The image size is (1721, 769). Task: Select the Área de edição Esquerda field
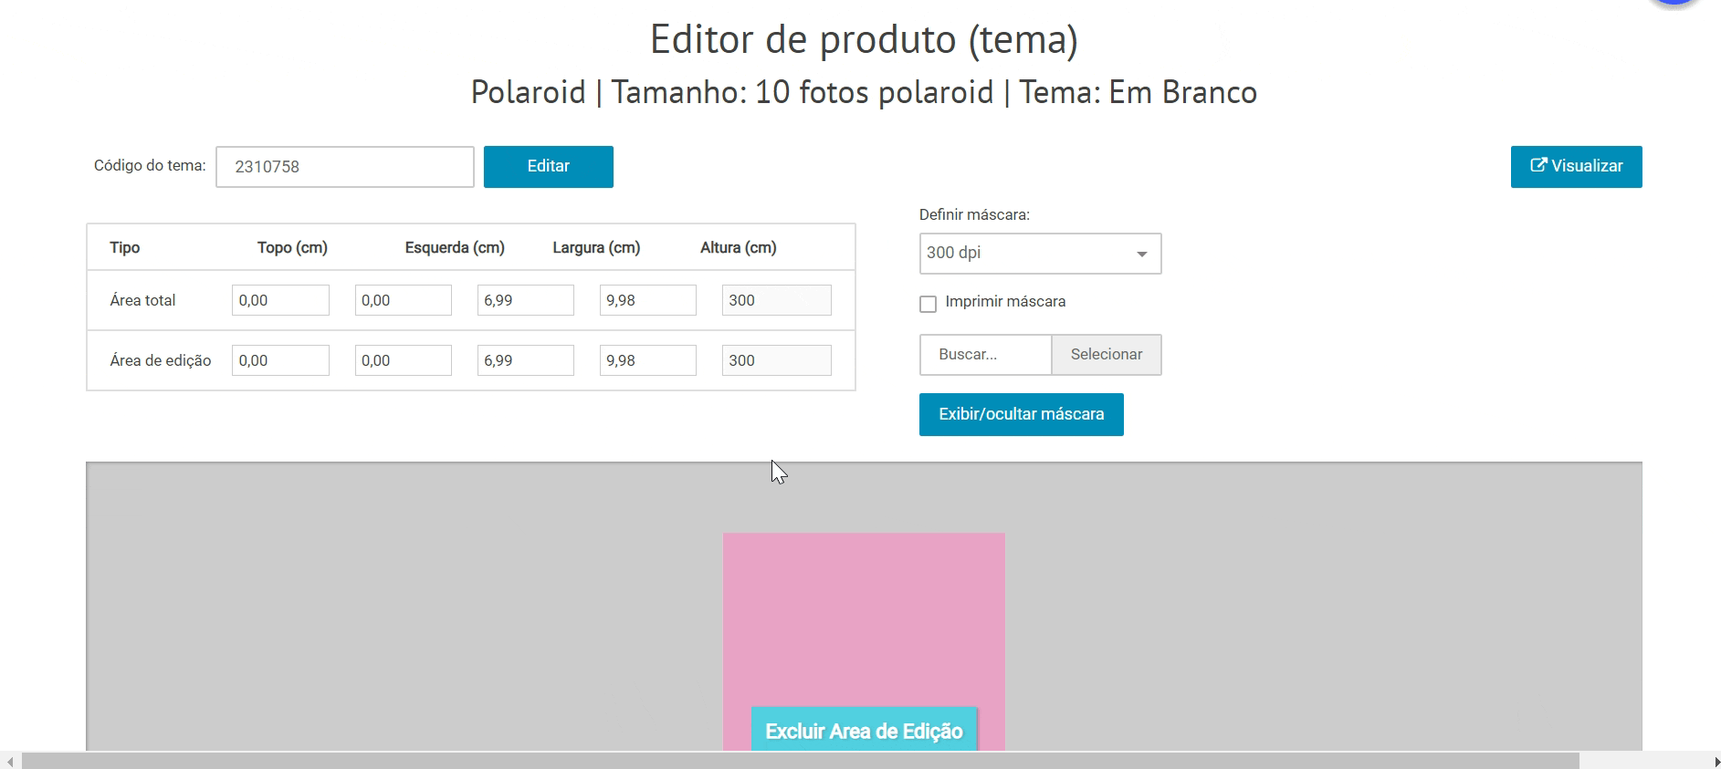point(403,360)
